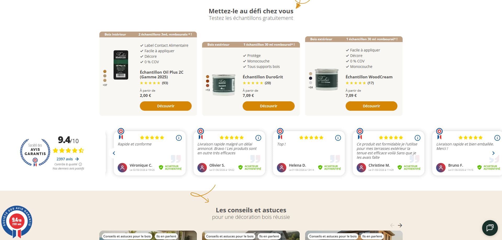Click 'Top !' review text by Helena D.

[281, 144]
